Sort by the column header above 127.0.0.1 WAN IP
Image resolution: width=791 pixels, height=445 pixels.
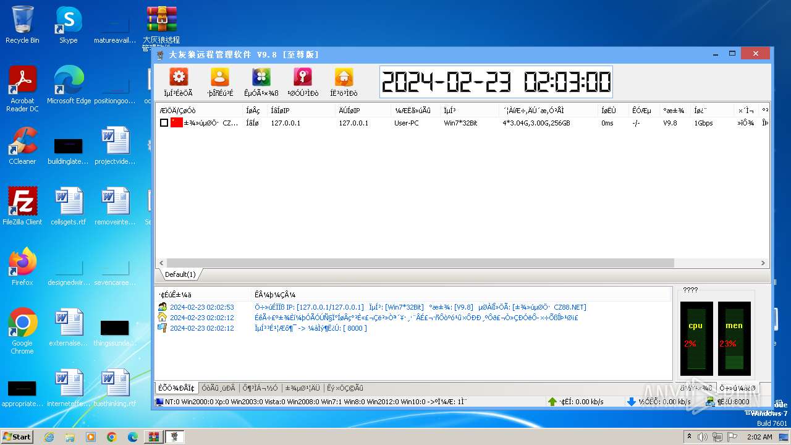(301, 111)
